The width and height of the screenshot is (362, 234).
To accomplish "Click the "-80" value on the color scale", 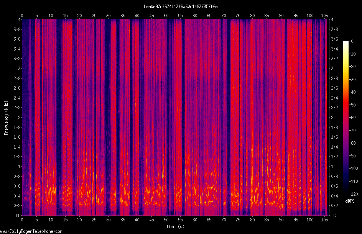I will 352,143.
